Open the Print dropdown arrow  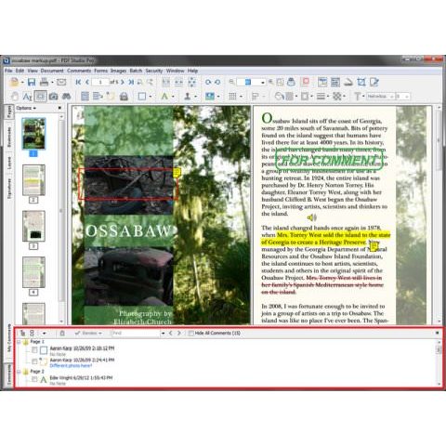pyautogui.click(x=52, y=83)
